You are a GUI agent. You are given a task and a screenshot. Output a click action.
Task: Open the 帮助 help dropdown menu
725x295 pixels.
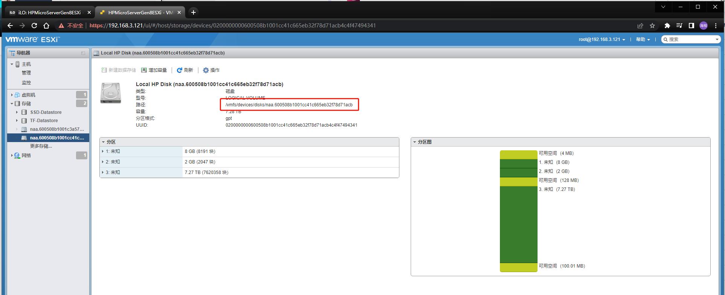point(643,39)
